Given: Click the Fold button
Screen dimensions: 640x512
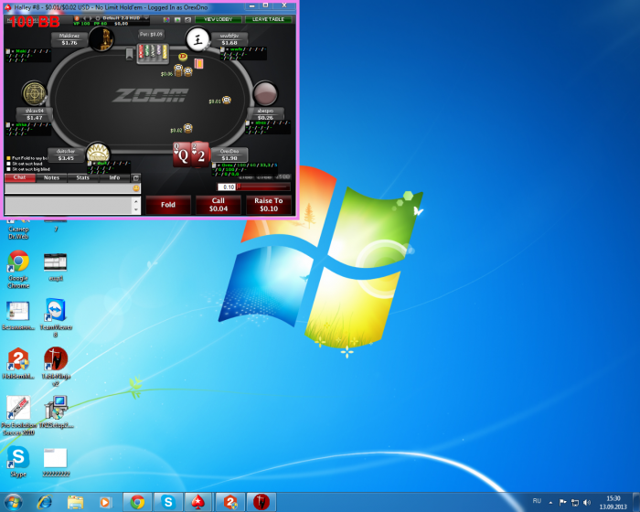Looking at the screenshot, I should 167,205.
